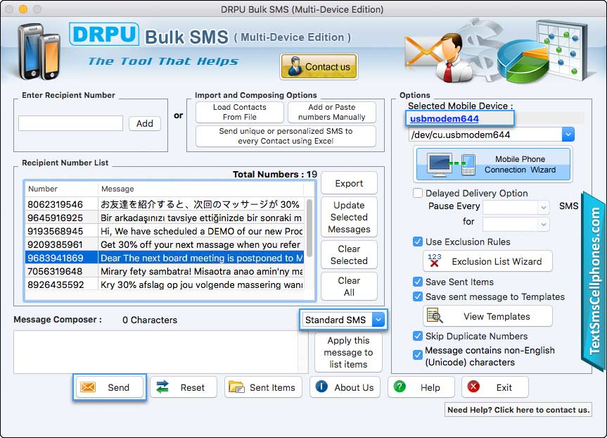607x438 pixels.
Task: Click the Sent Items button label
Action: [272, 387]
